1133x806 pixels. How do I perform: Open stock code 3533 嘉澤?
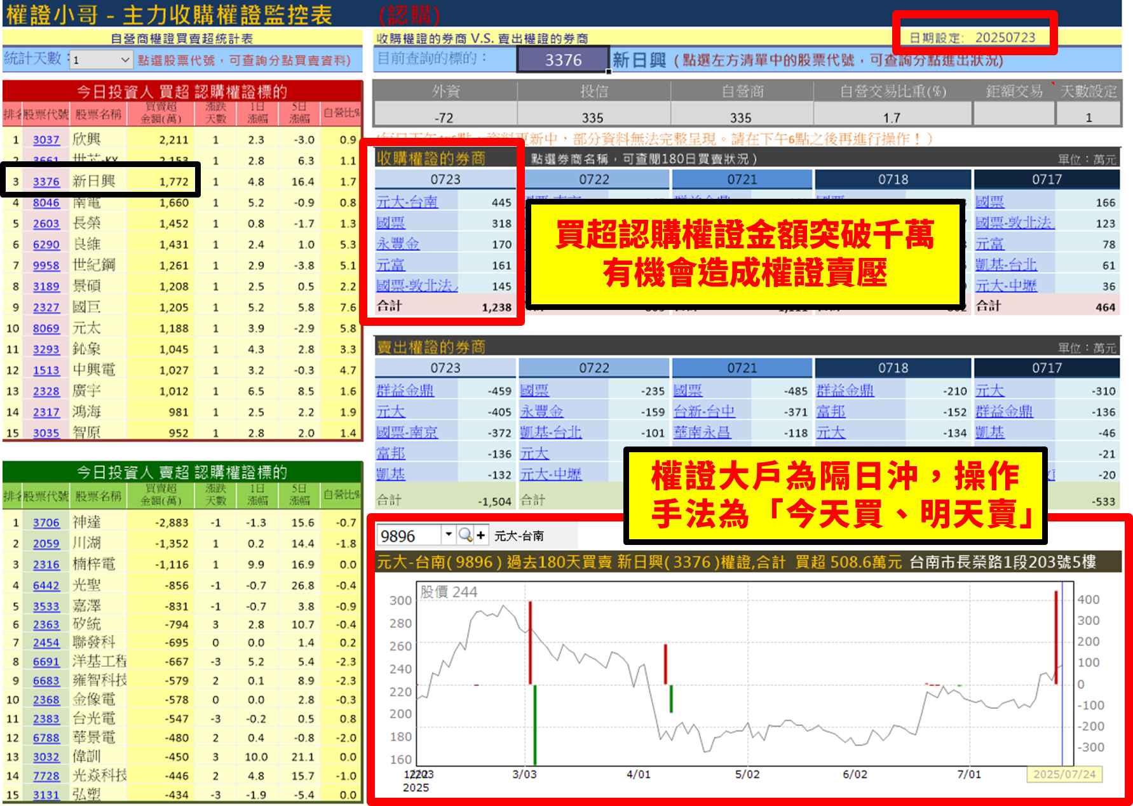point(46,607)
